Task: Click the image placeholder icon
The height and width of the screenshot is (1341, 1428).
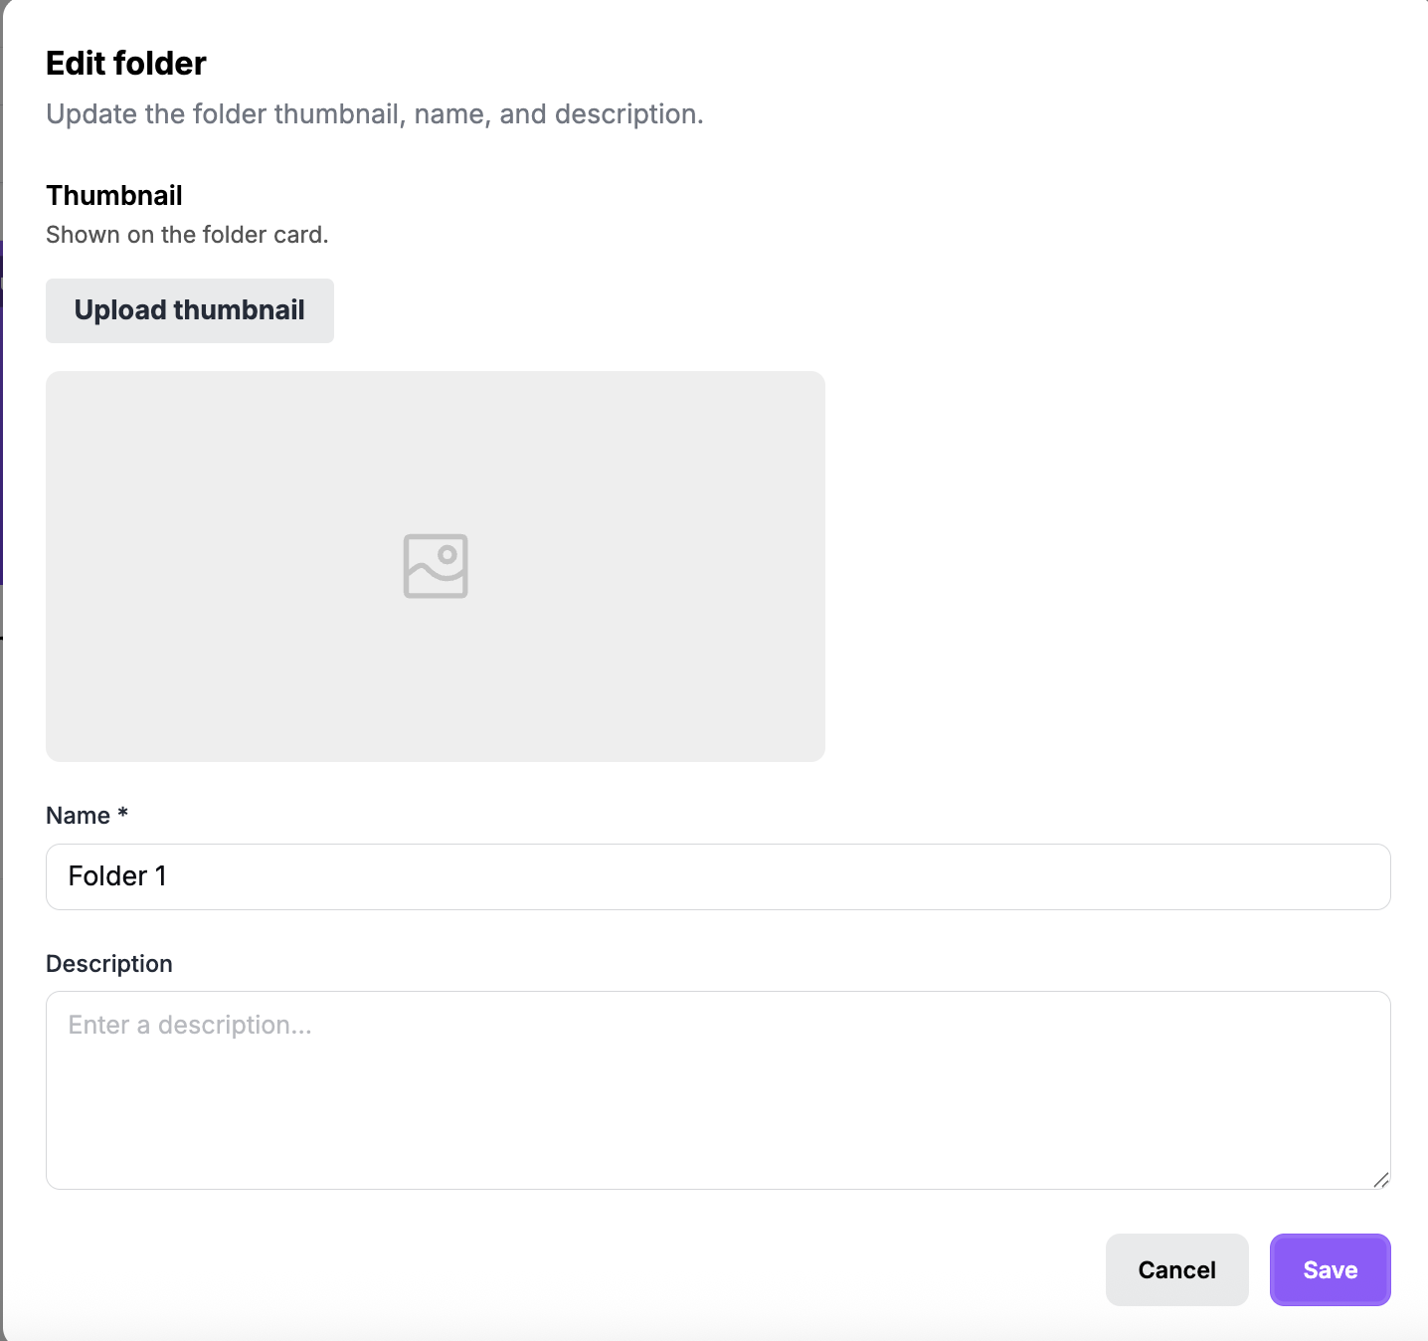Action: click(436, 566)
